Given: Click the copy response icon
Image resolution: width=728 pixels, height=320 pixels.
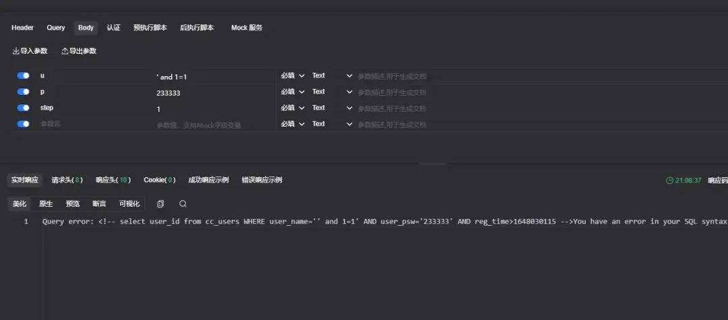Looking at the screenshot, I should [x=160, y=203].
